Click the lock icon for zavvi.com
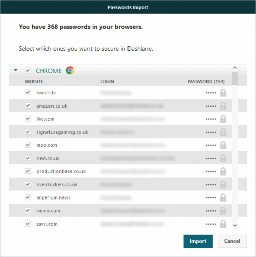256x257 pixels. 223,224
